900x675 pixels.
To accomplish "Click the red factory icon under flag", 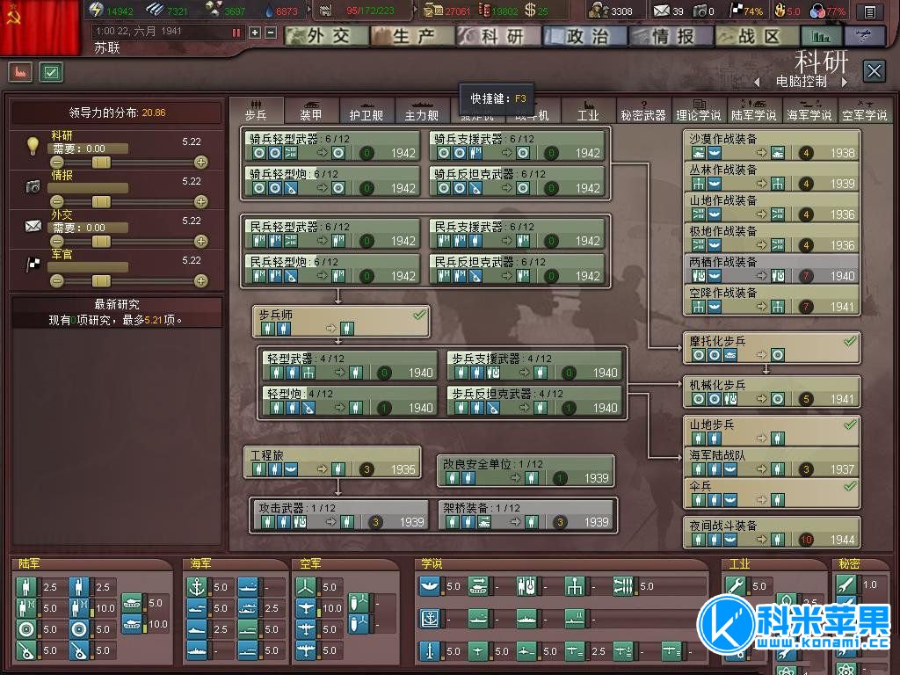I will coord(20,72).
